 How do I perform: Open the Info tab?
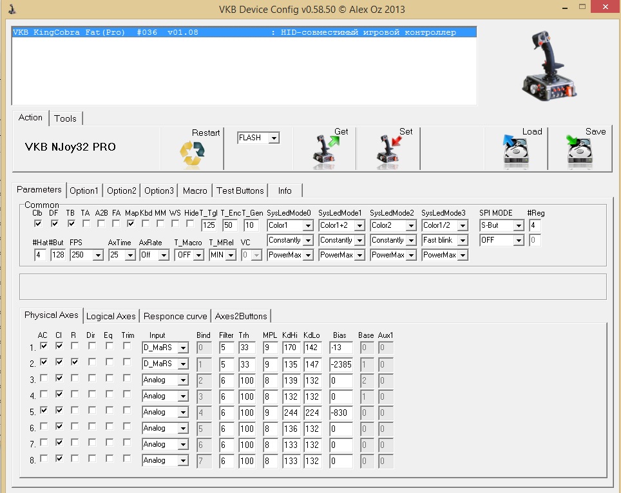point(285,191)
